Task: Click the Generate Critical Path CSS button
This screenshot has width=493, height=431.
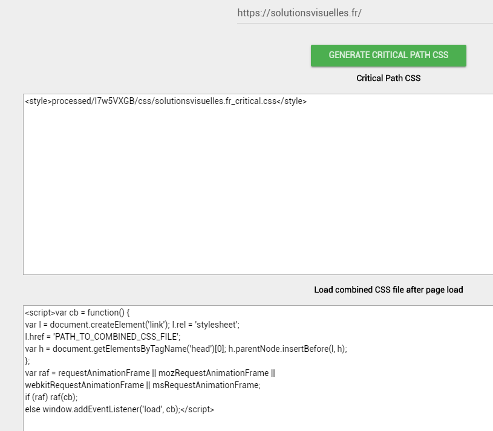Action: click(388, 55)
